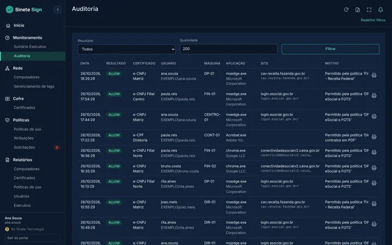392x245 pixels.
Task: Print the 17:44:29 CENTRO-01 audit row
Action: click(374, 117)
